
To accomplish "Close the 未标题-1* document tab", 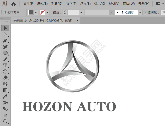I will (77, 20).
